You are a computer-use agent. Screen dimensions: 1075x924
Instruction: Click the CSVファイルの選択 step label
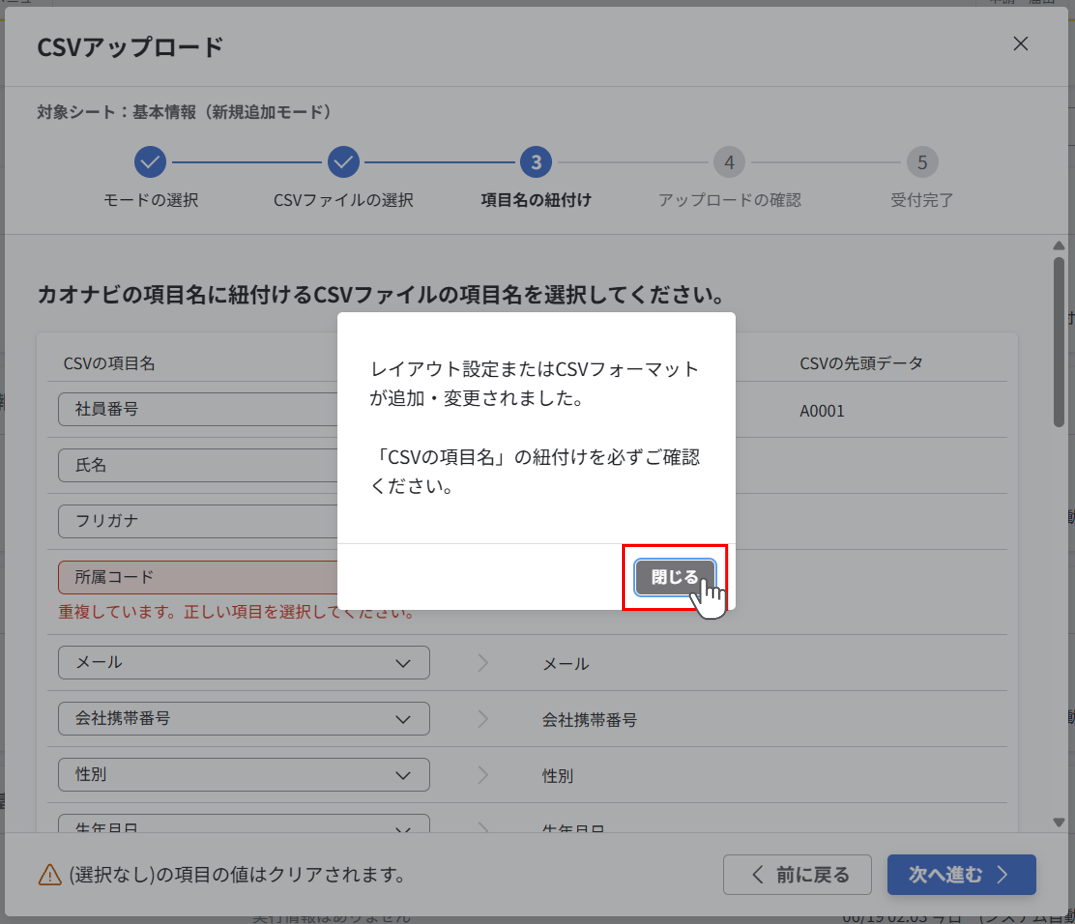[344, 200]
